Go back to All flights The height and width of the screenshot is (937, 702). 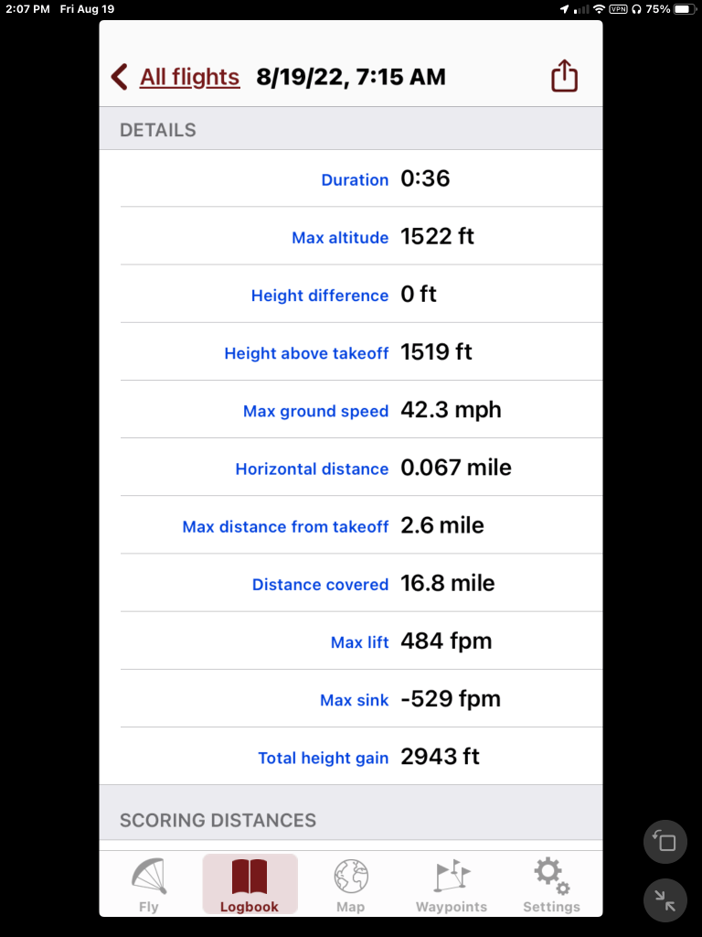(x=189, y=77)
